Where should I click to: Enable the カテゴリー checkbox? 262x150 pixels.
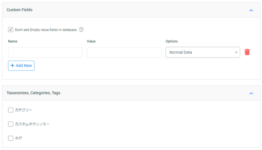coord(11,110)
